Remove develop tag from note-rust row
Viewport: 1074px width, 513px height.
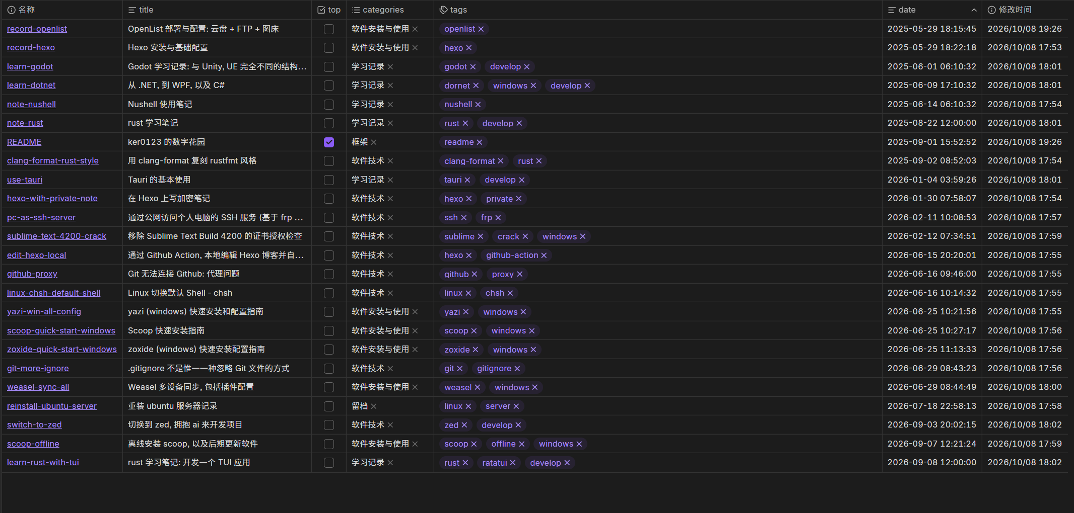(519, 124)
